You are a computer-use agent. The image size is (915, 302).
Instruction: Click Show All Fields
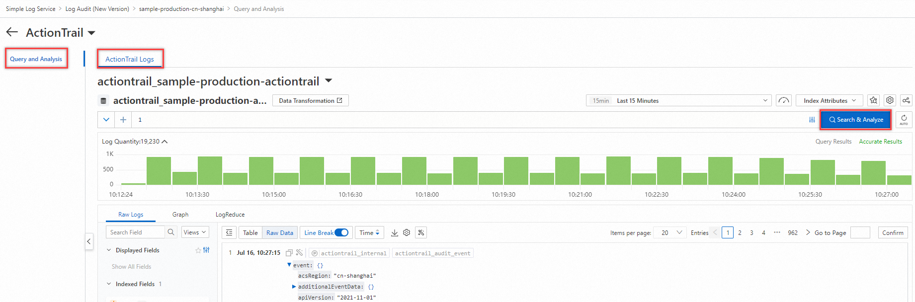[x=131, y=267]
